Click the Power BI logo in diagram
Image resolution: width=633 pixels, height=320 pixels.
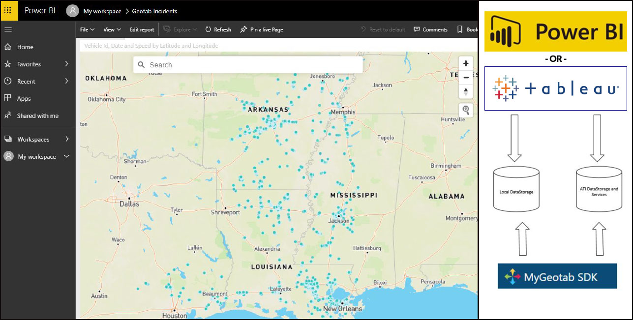[x=556, y=32]
